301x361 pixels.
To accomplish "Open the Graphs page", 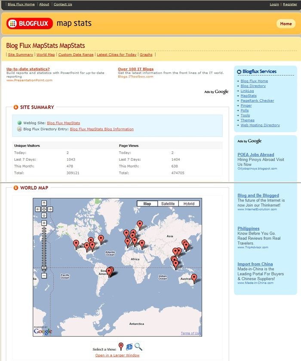I will (x=146, y=55).
